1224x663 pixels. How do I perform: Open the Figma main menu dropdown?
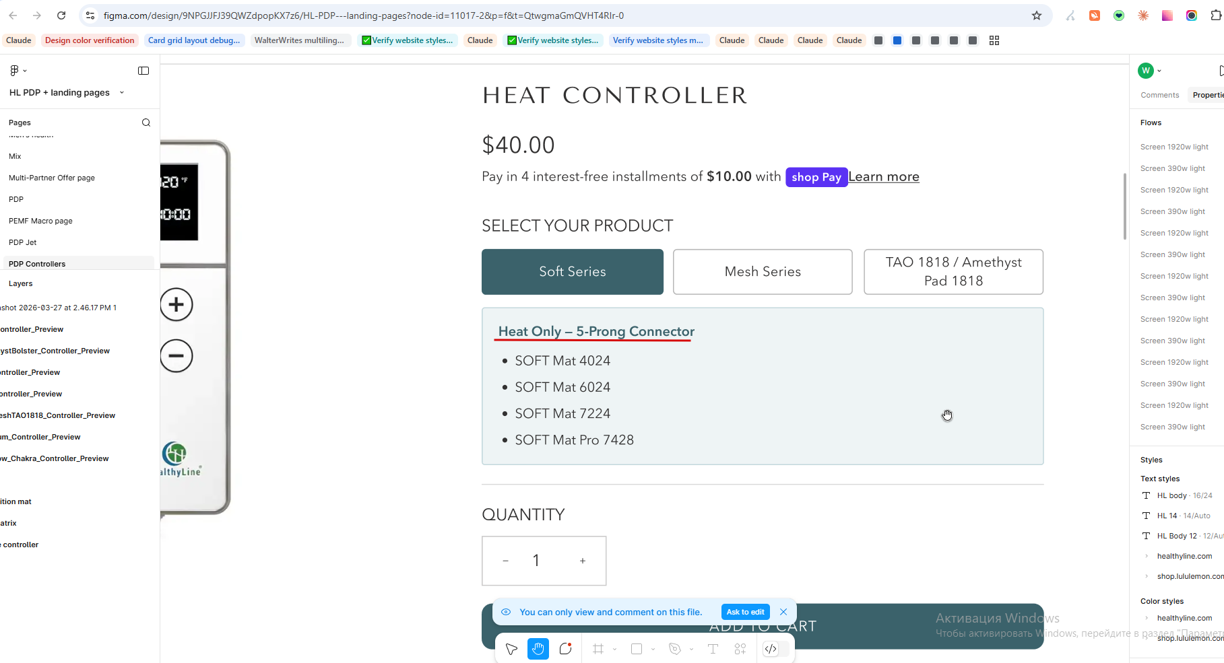(18, 71)
